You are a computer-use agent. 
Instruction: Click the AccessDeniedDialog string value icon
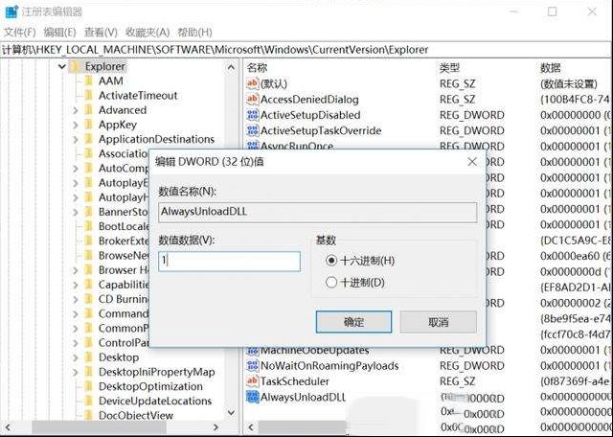coord(253,99)
